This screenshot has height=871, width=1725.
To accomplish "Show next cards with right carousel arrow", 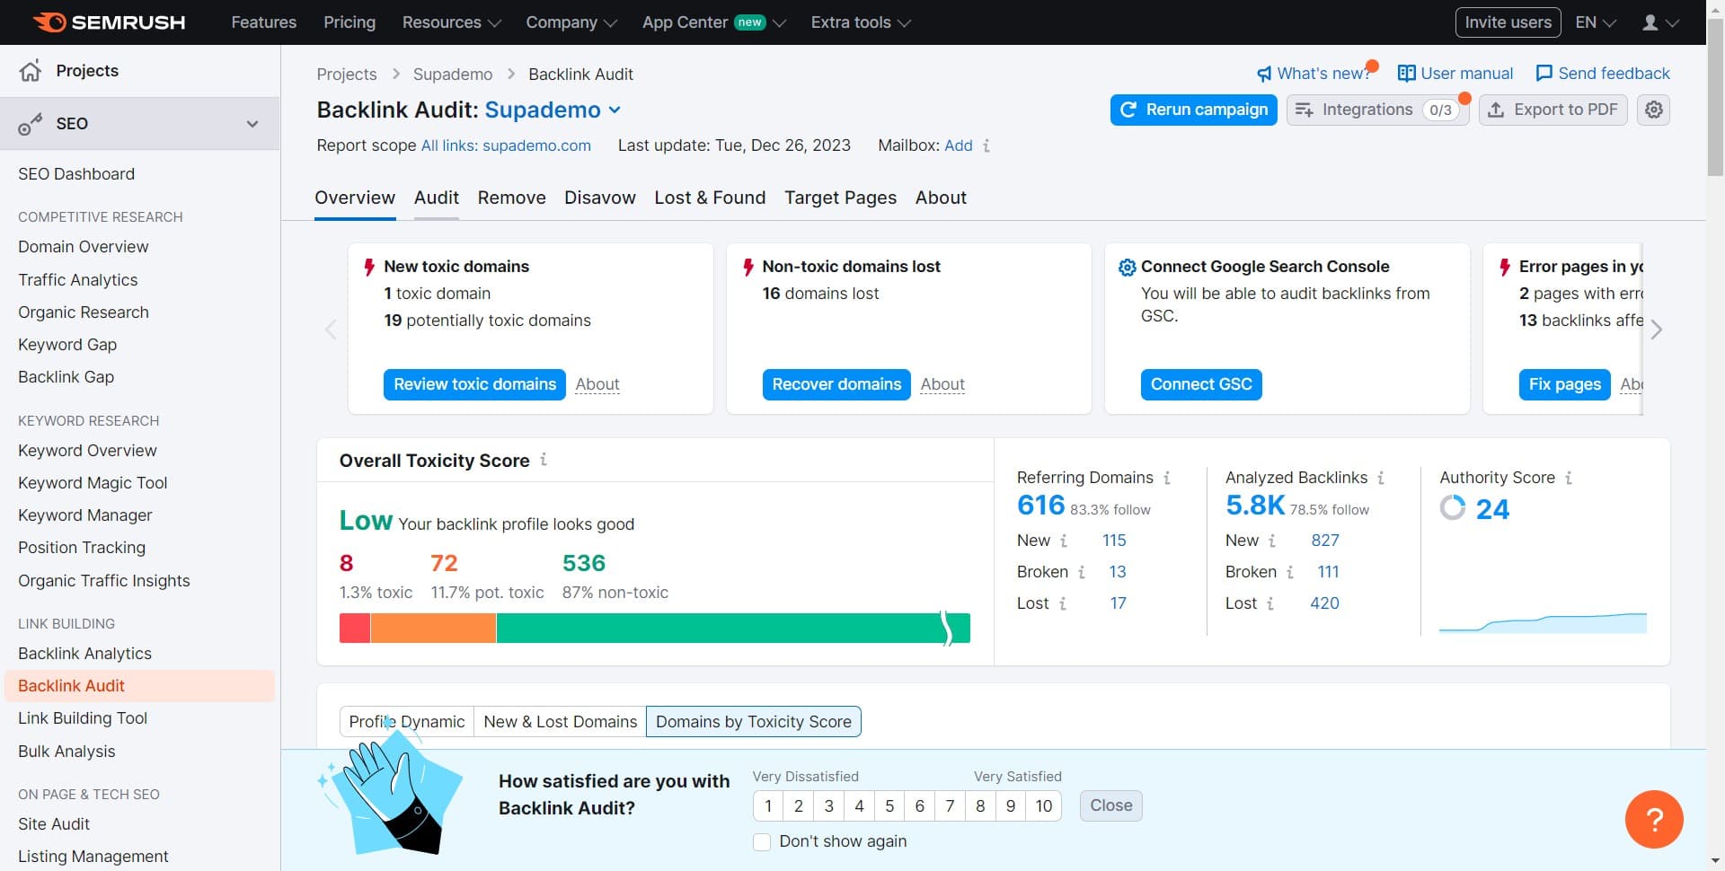I will click(1657, 330).
